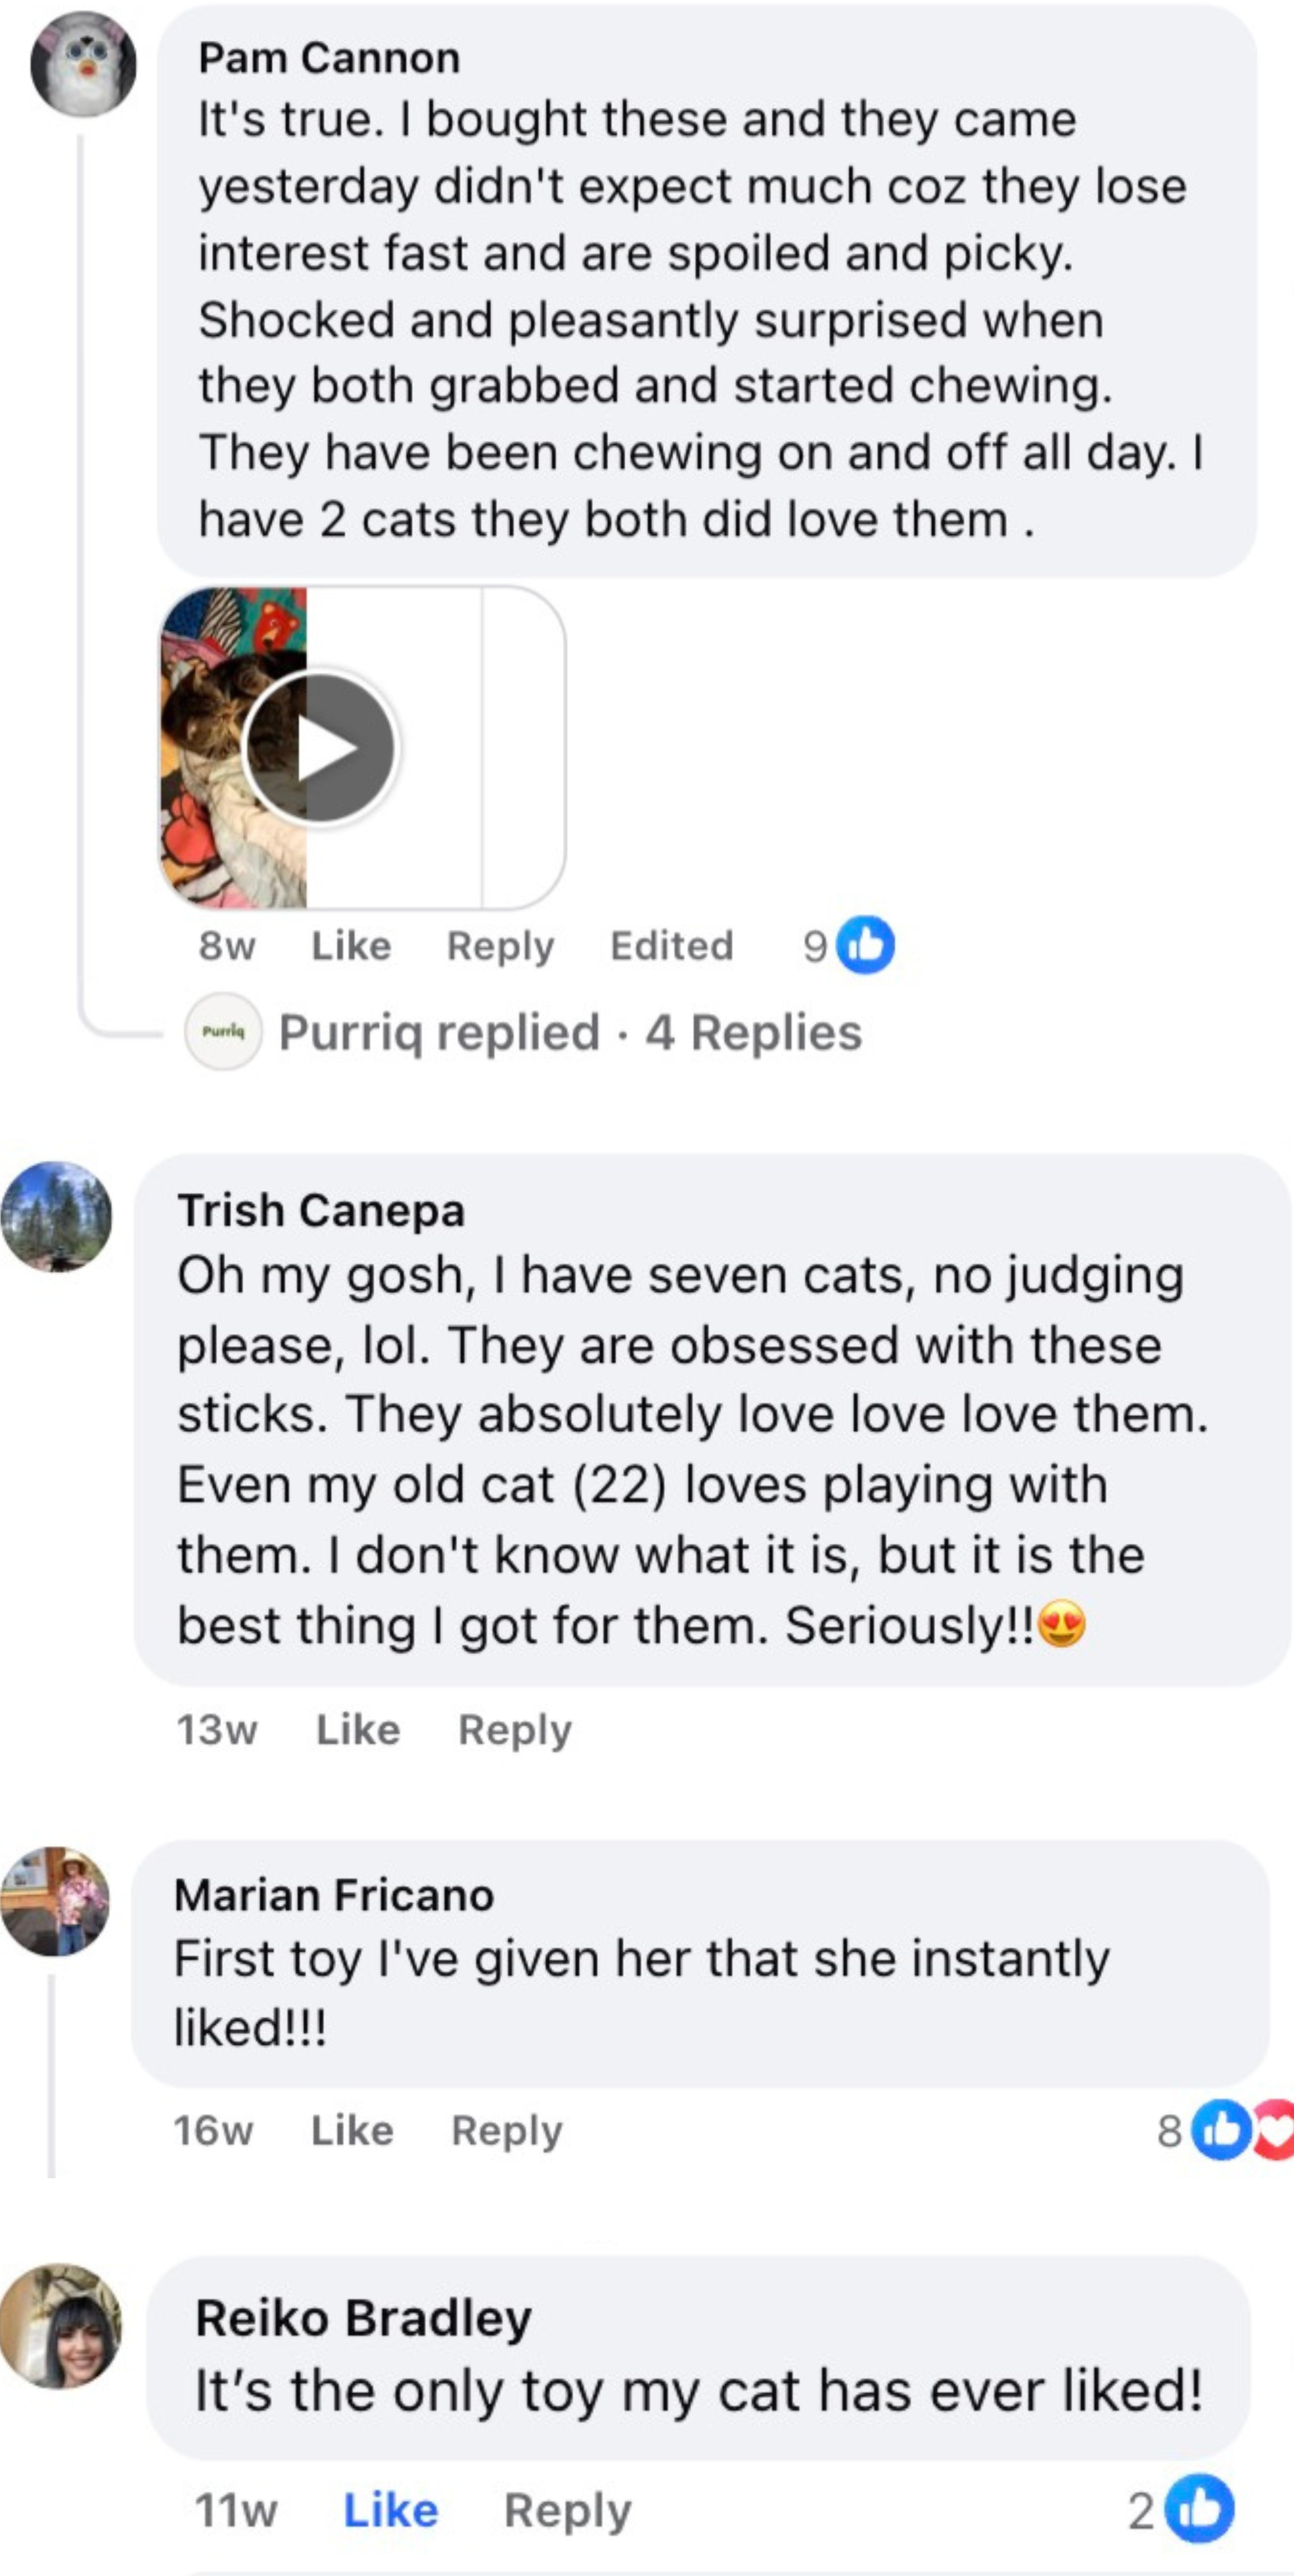
Task: Open Marian Fricano's profile picture
Action: pos(55,1901)
